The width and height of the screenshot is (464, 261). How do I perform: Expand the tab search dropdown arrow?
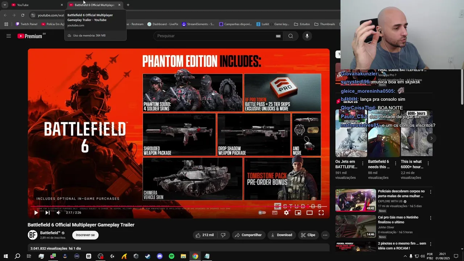(x=5, y=5)
